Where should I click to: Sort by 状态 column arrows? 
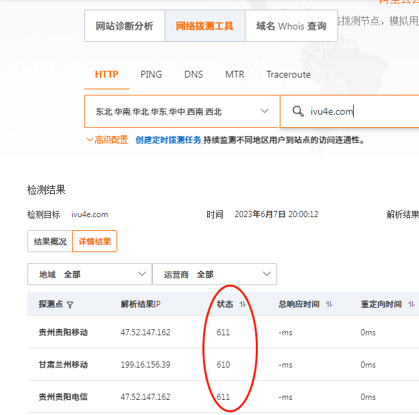(243, 304)
